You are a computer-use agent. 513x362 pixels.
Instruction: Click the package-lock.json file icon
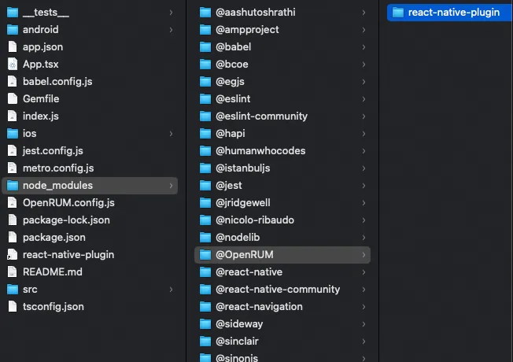(x=13, y=220)
